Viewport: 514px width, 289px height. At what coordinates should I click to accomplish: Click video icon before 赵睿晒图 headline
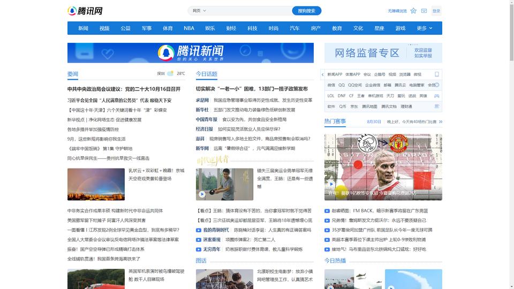[327, 211]
